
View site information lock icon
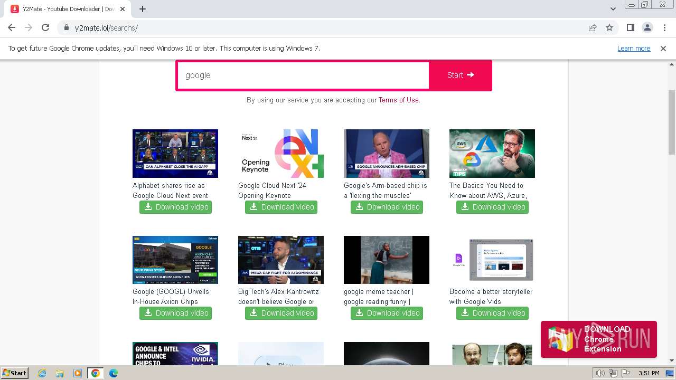pos(66,27)
